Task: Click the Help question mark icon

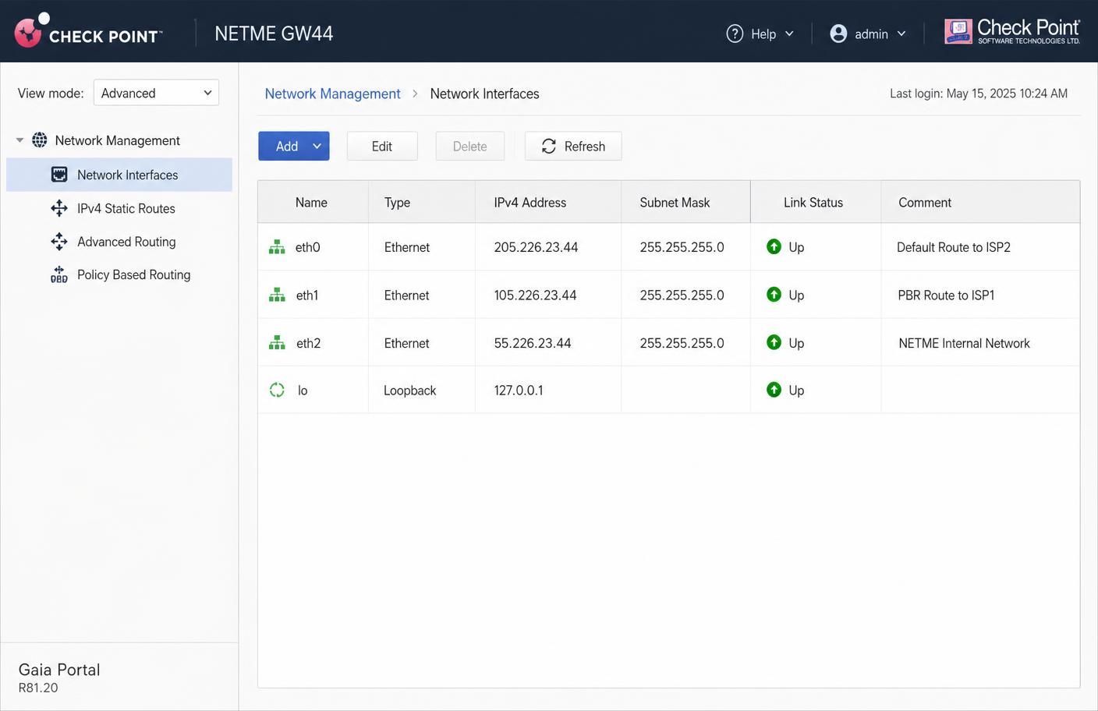Action: pyautogui.click(x=735, y=34)
